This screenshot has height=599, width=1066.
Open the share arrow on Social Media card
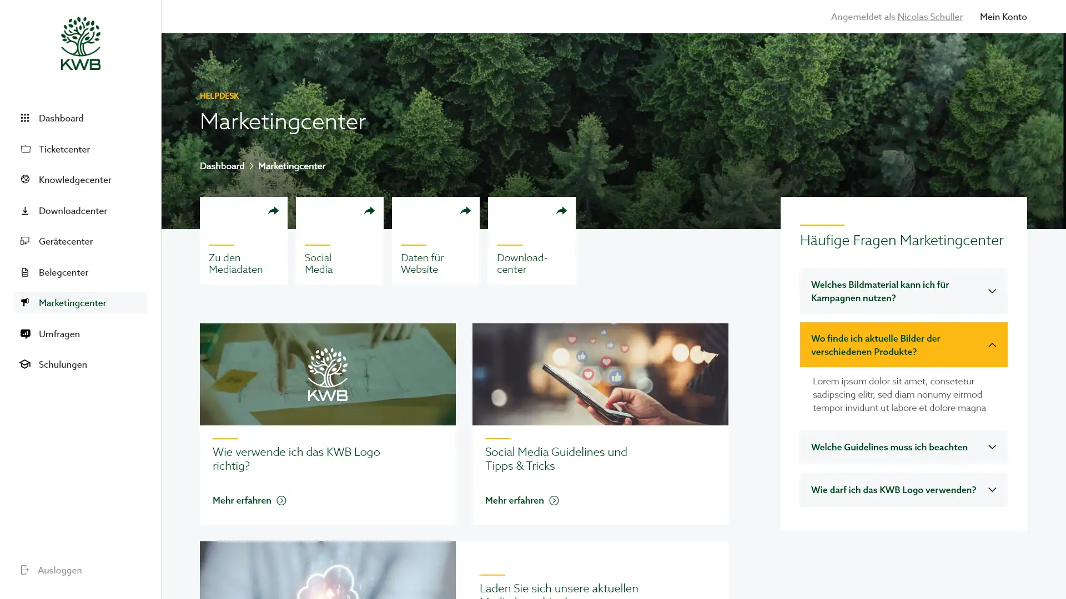[369, 211]
